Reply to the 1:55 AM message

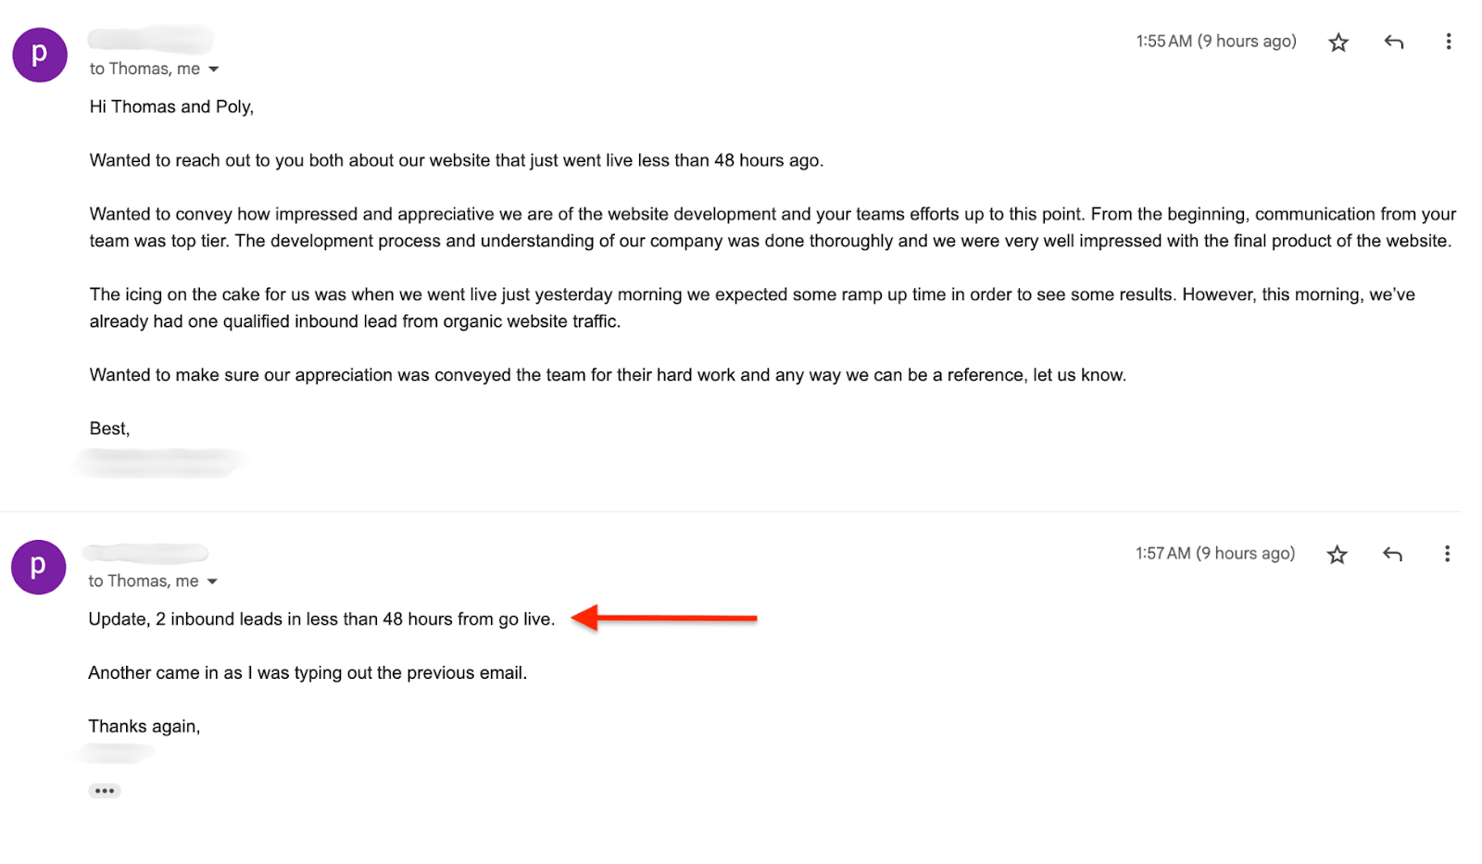(x=1393, y=42)
